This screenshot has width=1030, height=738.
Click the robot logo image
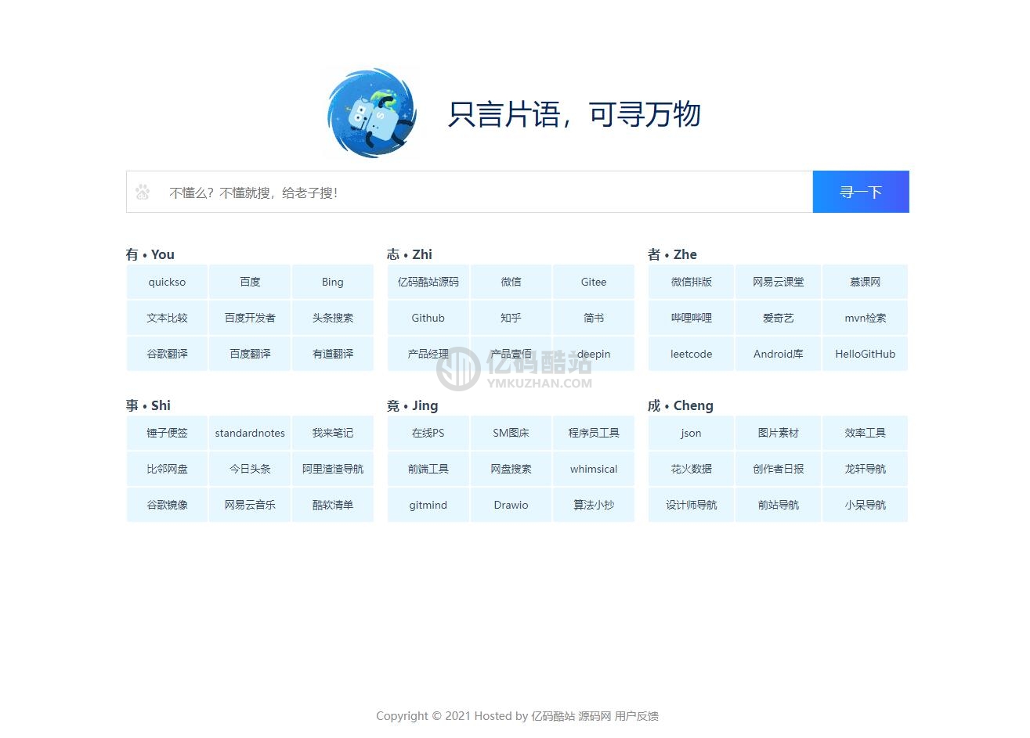point(371,113)
